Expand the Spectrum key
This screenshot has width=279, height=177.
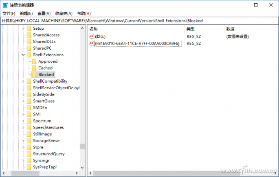[x=23, y=121]
